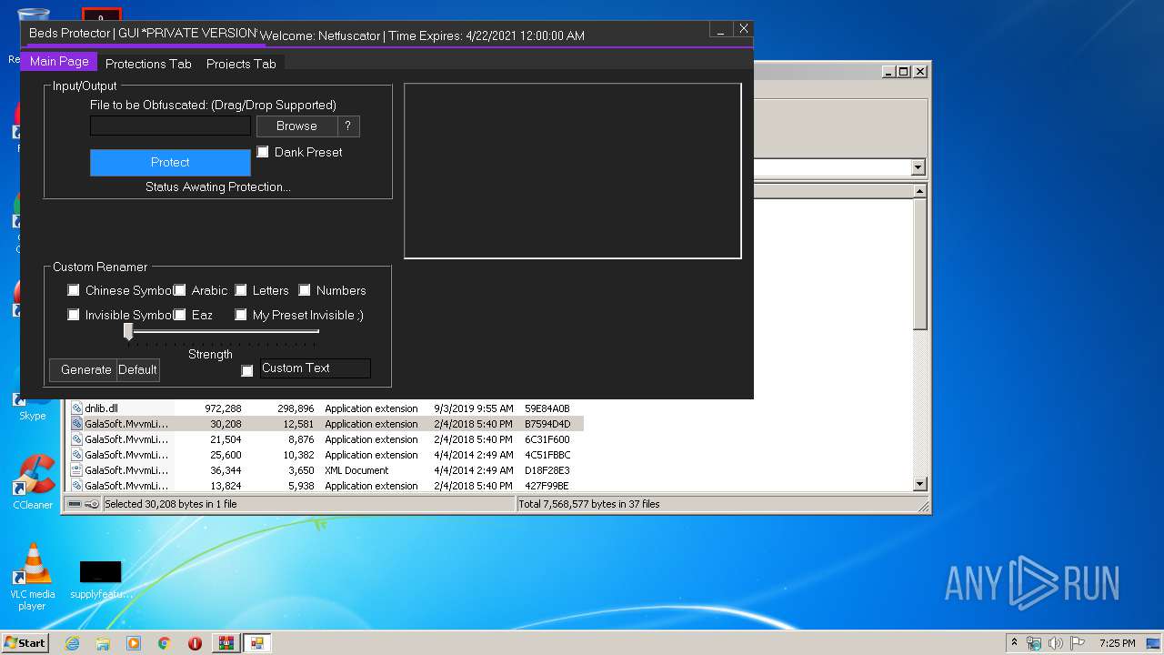
Task: Show hidden system tray icons
Action: click(1014, 643)
